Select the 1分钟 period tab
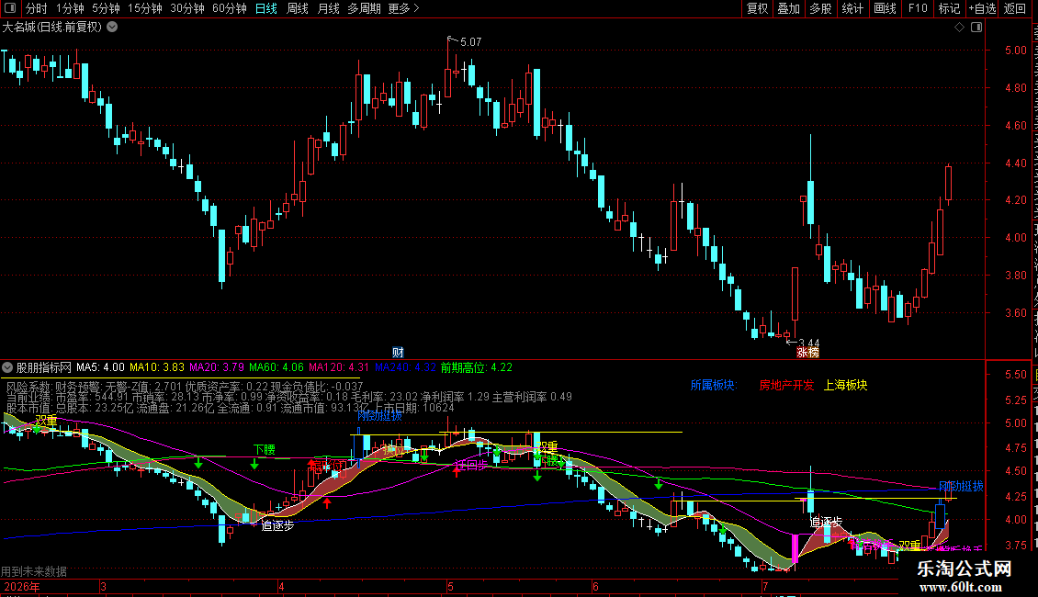The width and height of the screenshot is (1038, 597). click(x=70, y=8)
